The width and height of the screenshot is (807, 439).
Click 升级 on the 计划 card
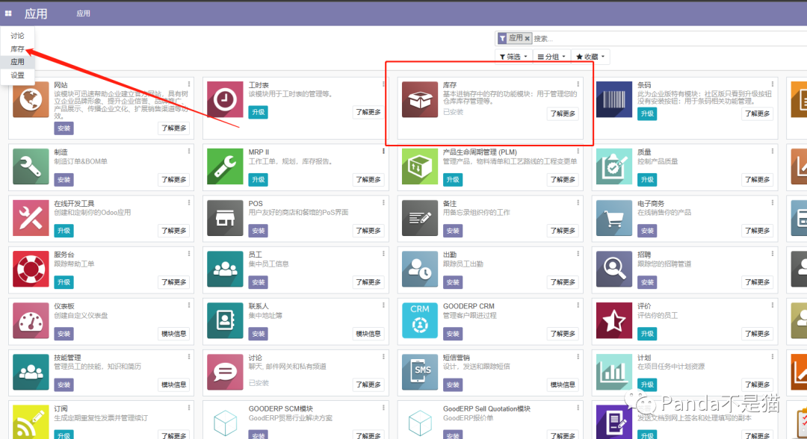[647, 384]
